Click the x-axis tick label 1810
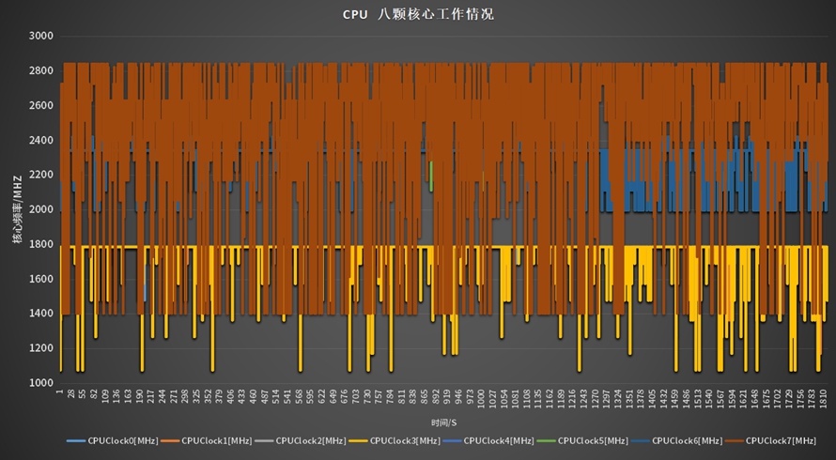This screenshot has height=460, width=836. click(824, 397)
